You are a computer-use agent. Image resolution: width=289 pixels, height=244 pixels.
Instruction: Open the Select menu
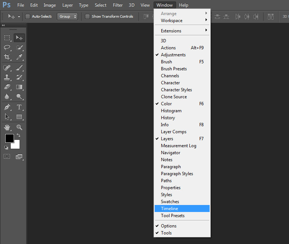100,5
